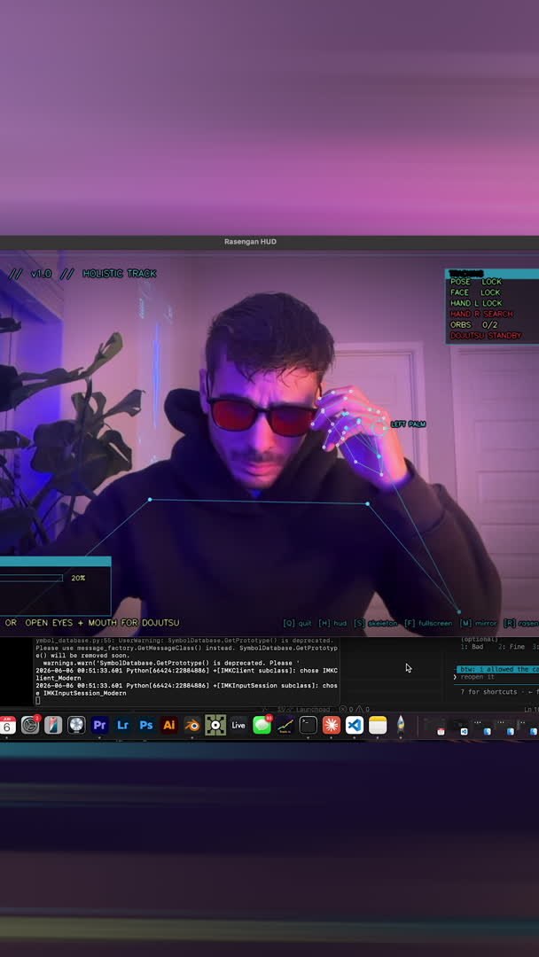Screen dimensions: 539x957
Task: Launch Adobe Lightroom from the dock
Action: (x=122, y=725)
